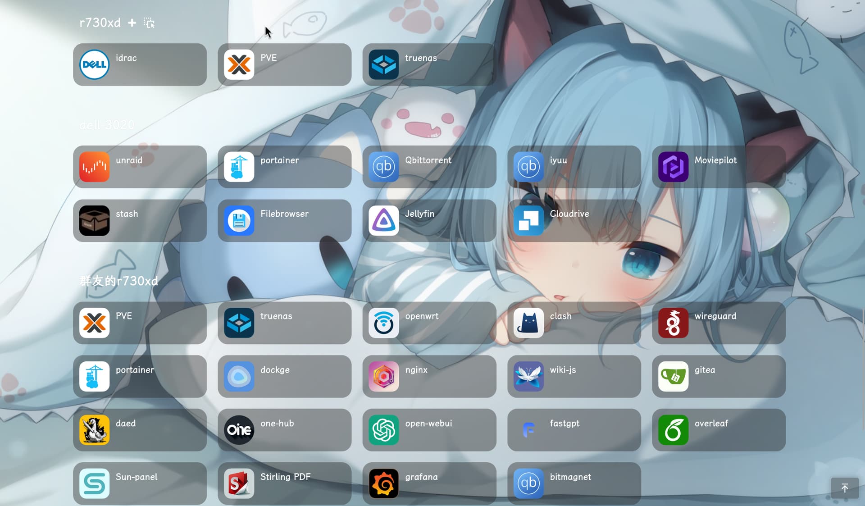
Task: Click the wireguard dragon icon
Action: 673,323
